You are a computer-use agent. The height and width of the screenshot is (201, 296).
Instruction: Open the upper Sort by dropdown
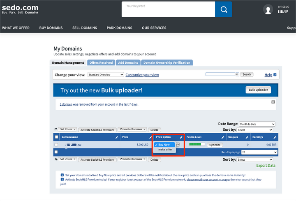255,130
